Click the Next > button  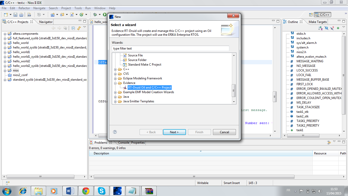174,132
